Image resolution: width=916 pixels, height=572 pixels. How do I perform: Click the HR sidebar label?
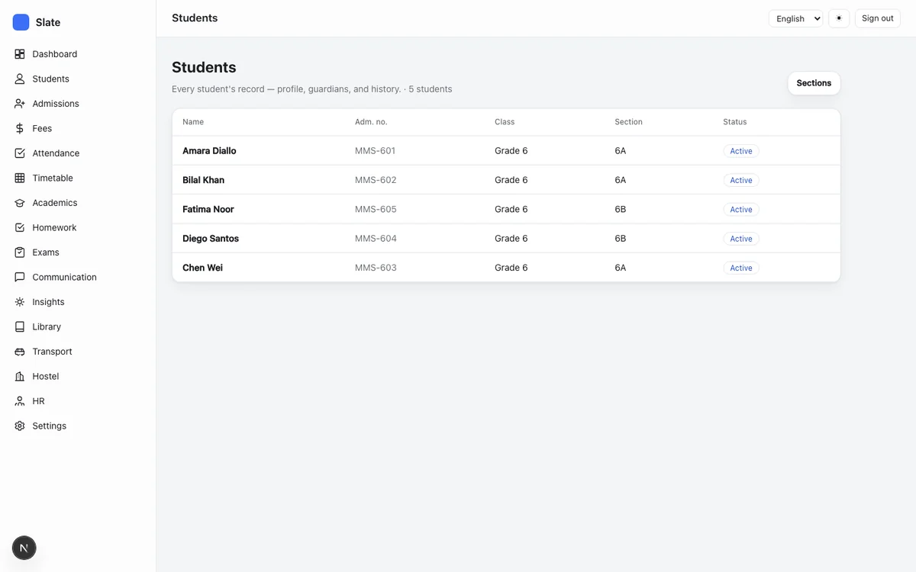38,401
